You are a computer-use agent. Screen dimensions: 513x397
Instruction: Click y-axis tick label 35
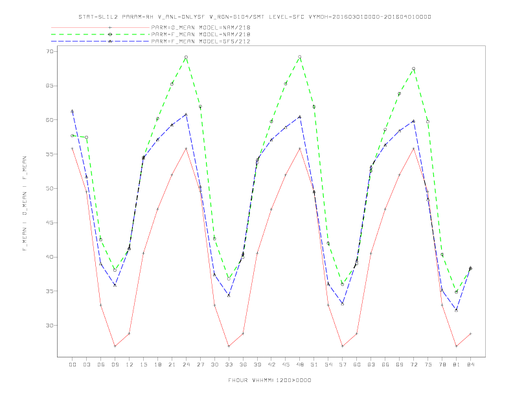pyautogui.click(x=50, y=291)
